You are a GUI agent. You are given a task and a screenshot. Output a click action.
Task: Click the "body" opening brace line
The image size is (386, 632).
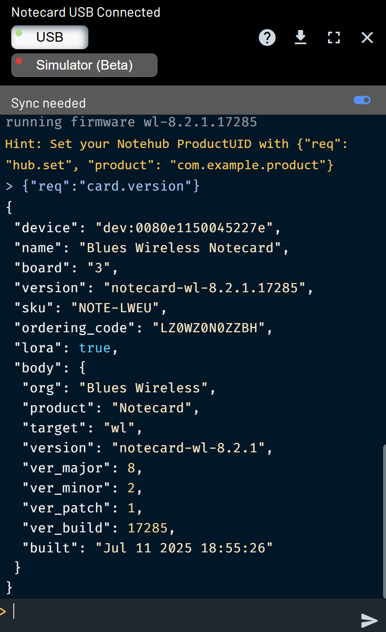coord(50,368)
